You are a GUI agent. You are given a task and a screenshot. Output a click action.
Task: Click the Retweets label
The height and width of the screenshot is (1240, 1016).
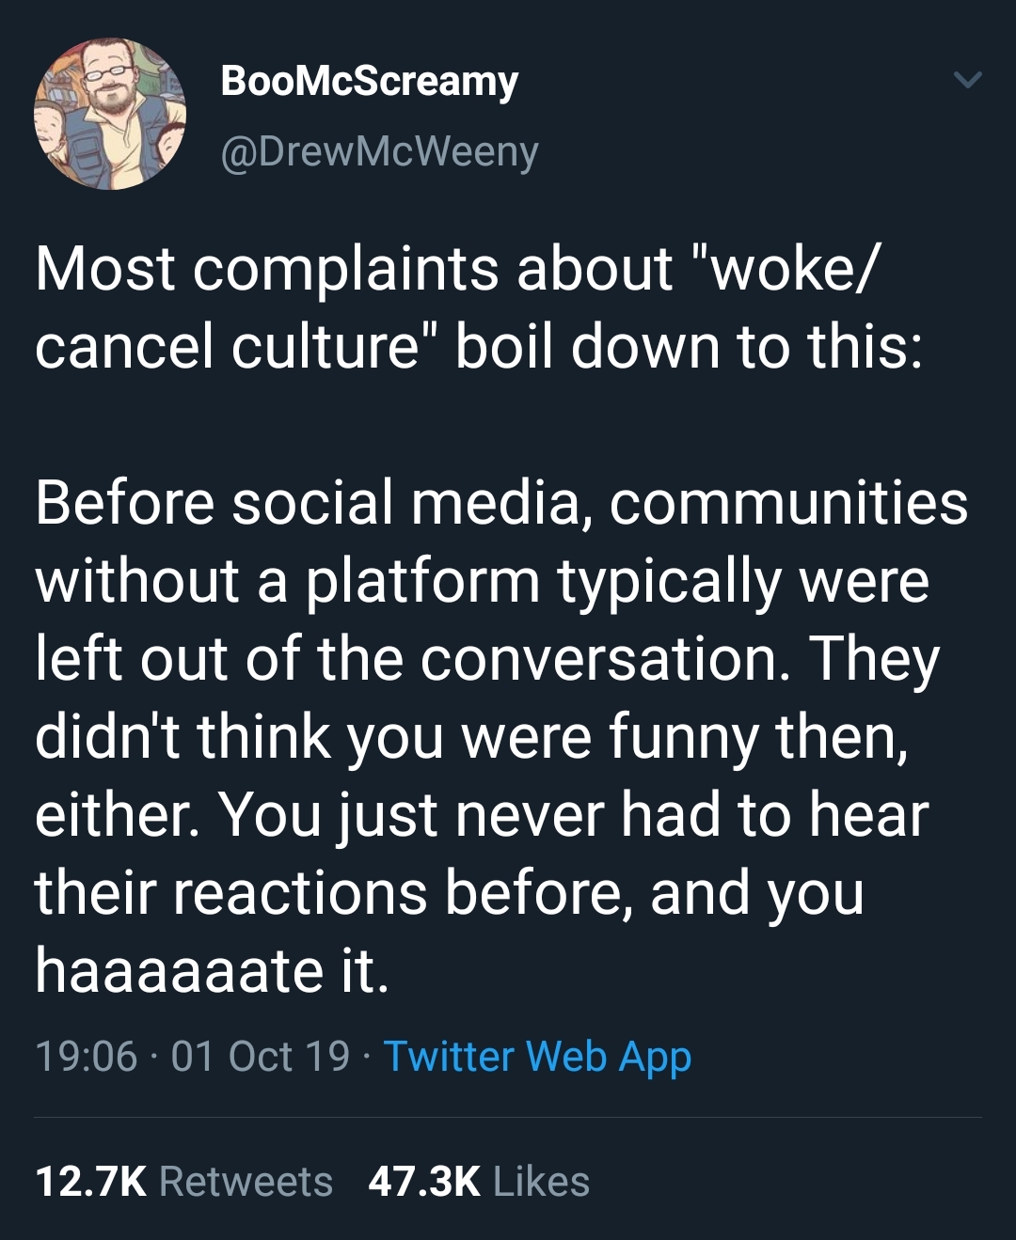[246, 1182]
